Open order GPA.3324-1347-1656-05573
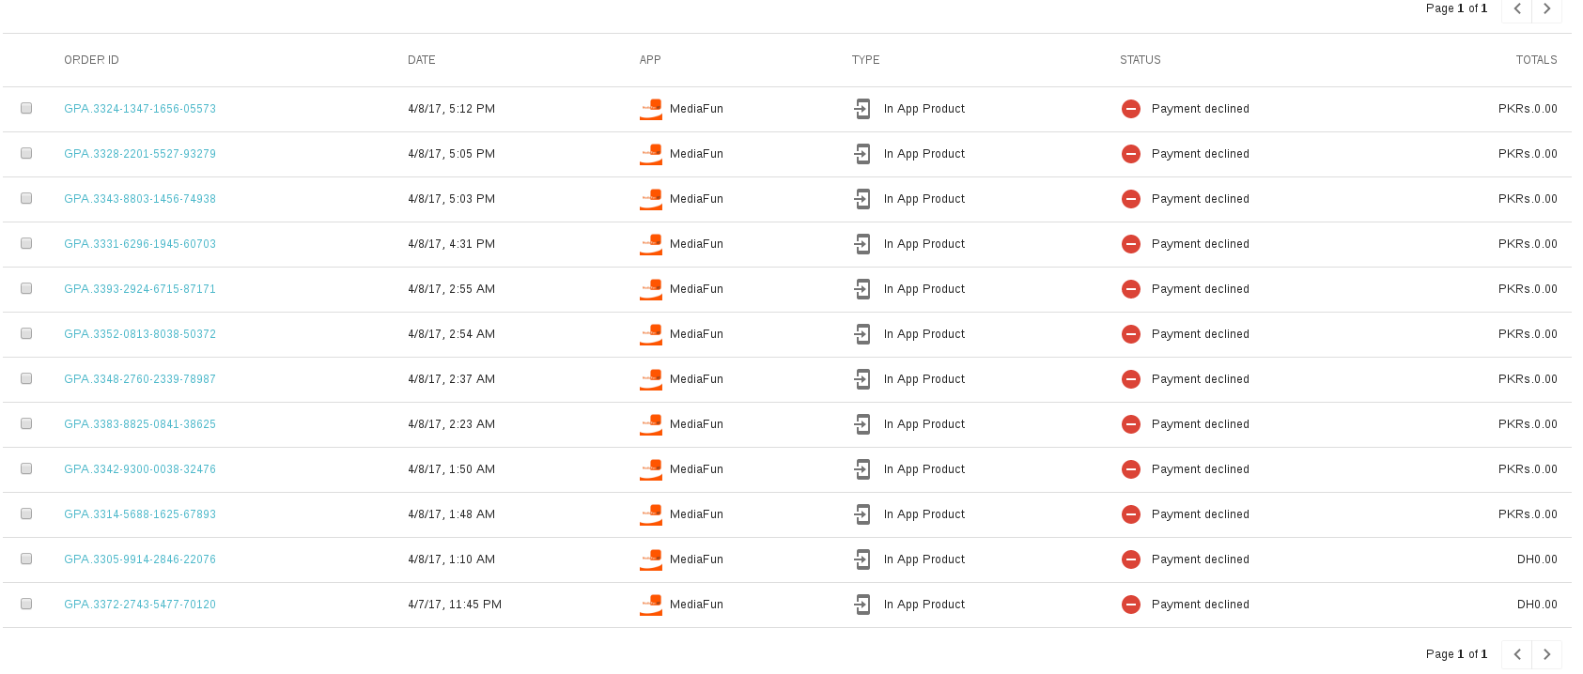The image size is (1583, 674). tap(140, 109)
